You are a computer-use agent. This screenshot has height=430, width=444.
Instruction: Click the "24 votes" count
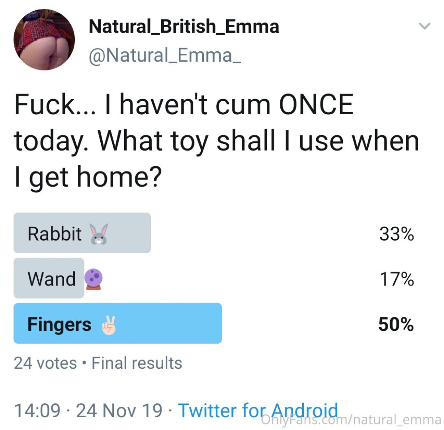coord(45,363)
